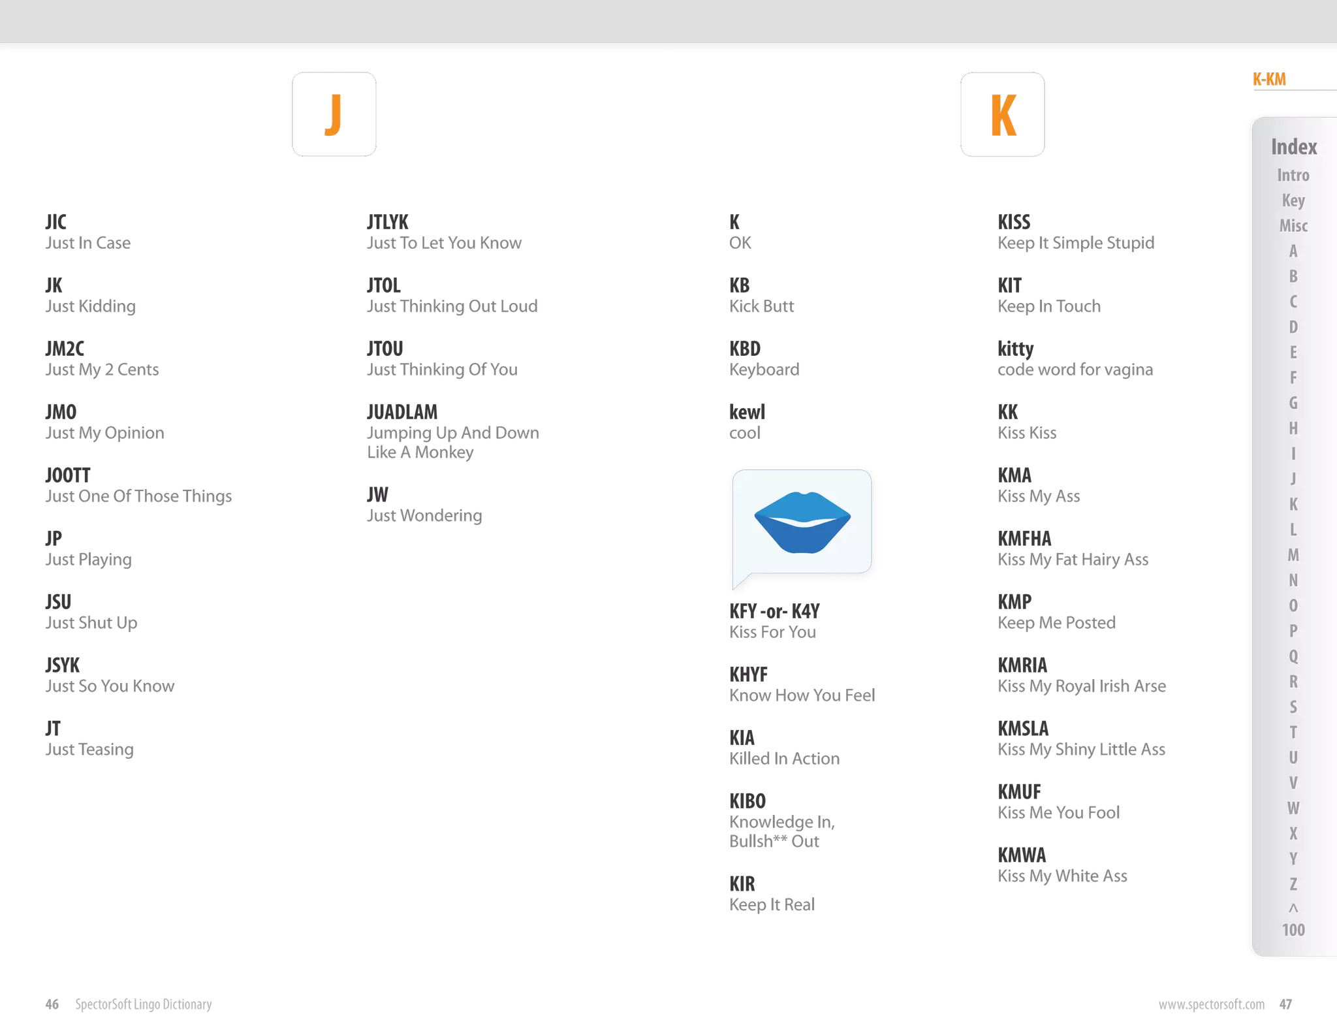Jump to letter A in Index
Viewport: 1337px width, 1033px height.
pyautogui.click(x=1293, y=251)
